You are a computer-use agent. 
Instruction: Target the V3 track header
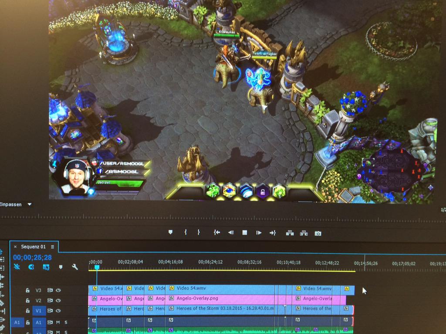point(38,290)
